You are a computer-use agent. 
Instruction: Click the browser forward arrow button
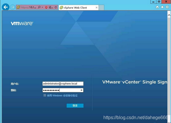click(x=13, y=7)
